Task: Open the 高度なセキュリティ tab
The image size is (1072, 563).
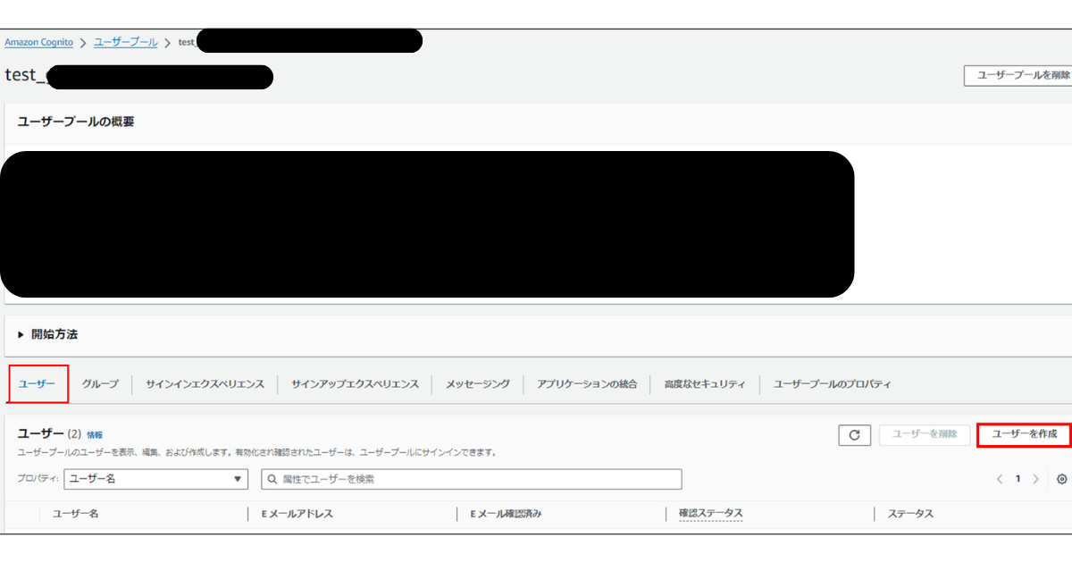Action: 705,383
